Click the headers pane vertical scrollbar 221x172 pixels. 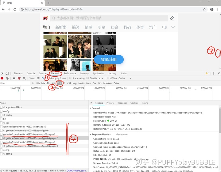220,120
